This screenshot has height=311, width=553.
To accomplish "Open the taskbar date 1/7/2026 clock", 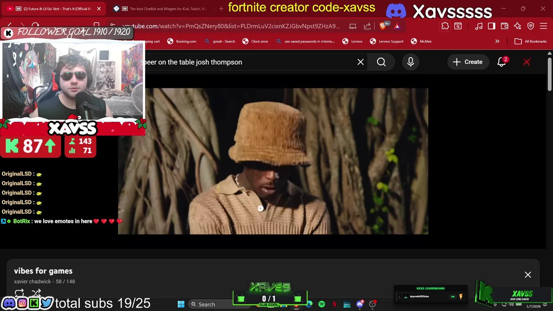I will coord(533,306).
